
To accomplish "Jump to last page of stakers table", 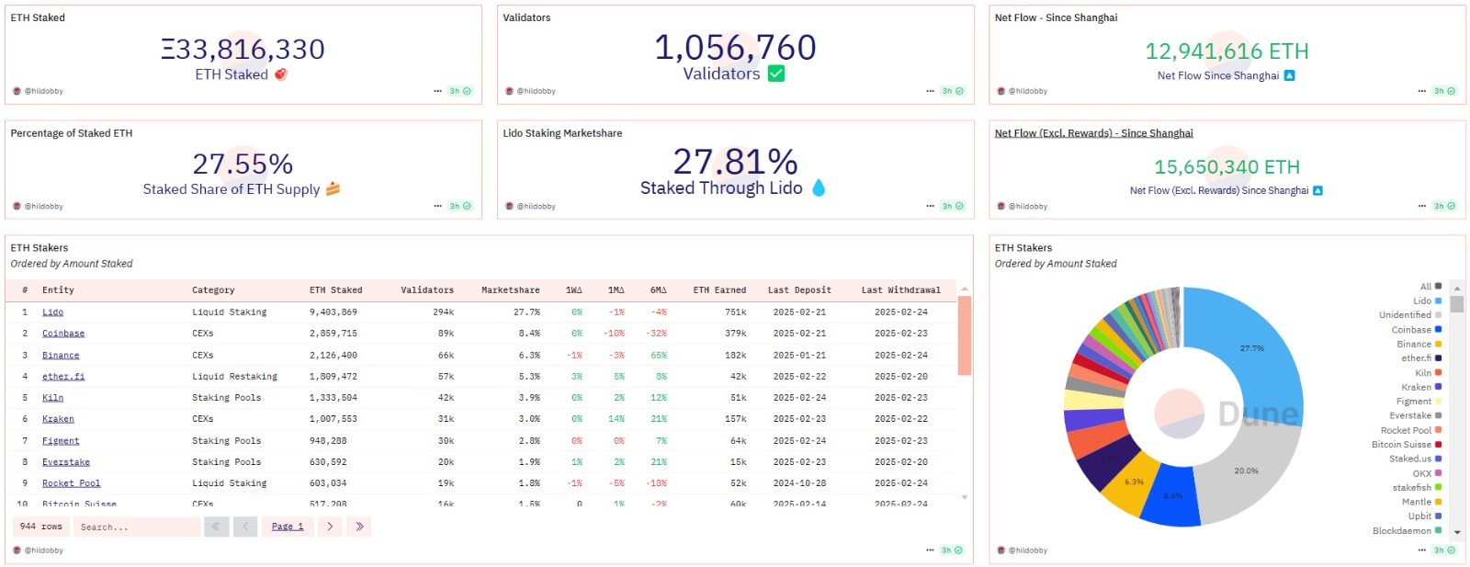I will (x=359, y=527).
